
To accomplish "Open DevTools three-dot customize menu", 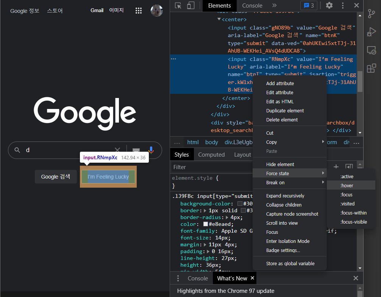I will point(343,5).
